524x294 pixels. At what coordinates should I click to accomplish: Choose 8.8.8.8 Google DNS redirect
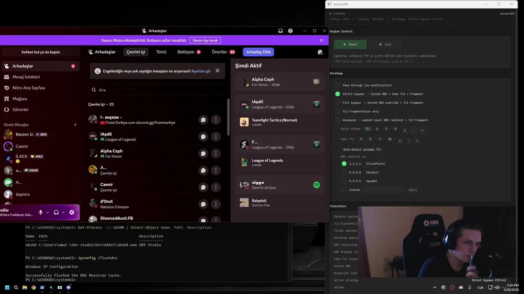[x=344, y=172]
